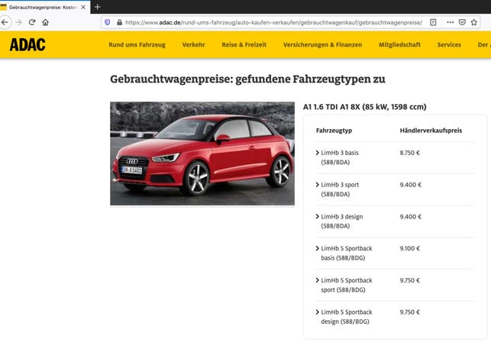Click the Fahrzeugtyp column header
Screen dimensions: 491x343
coord(334,131)
